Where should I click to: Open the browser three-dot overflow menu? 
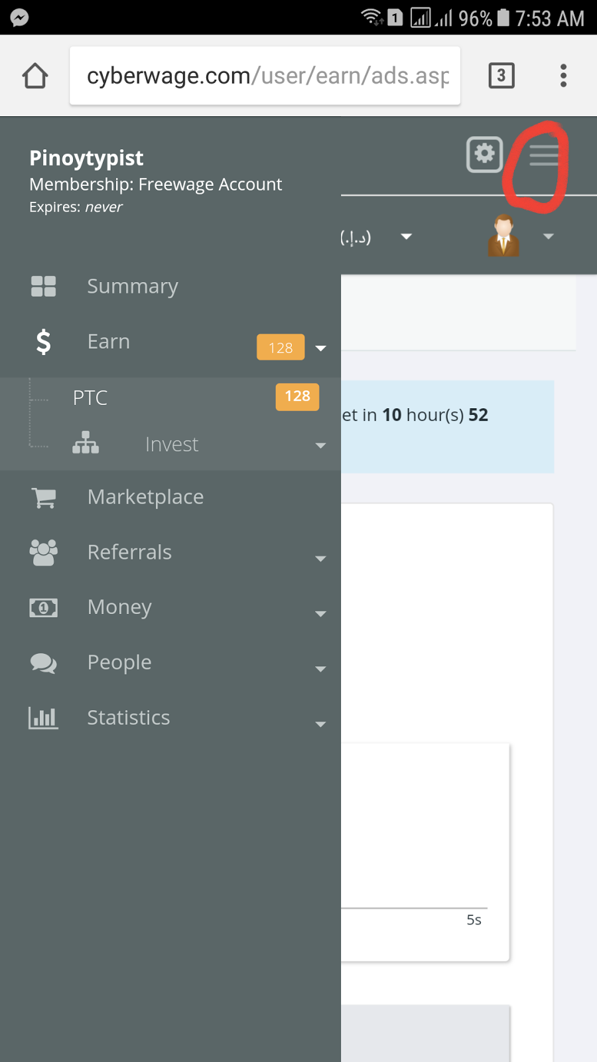pyautogui.click(x=563, y=76)
